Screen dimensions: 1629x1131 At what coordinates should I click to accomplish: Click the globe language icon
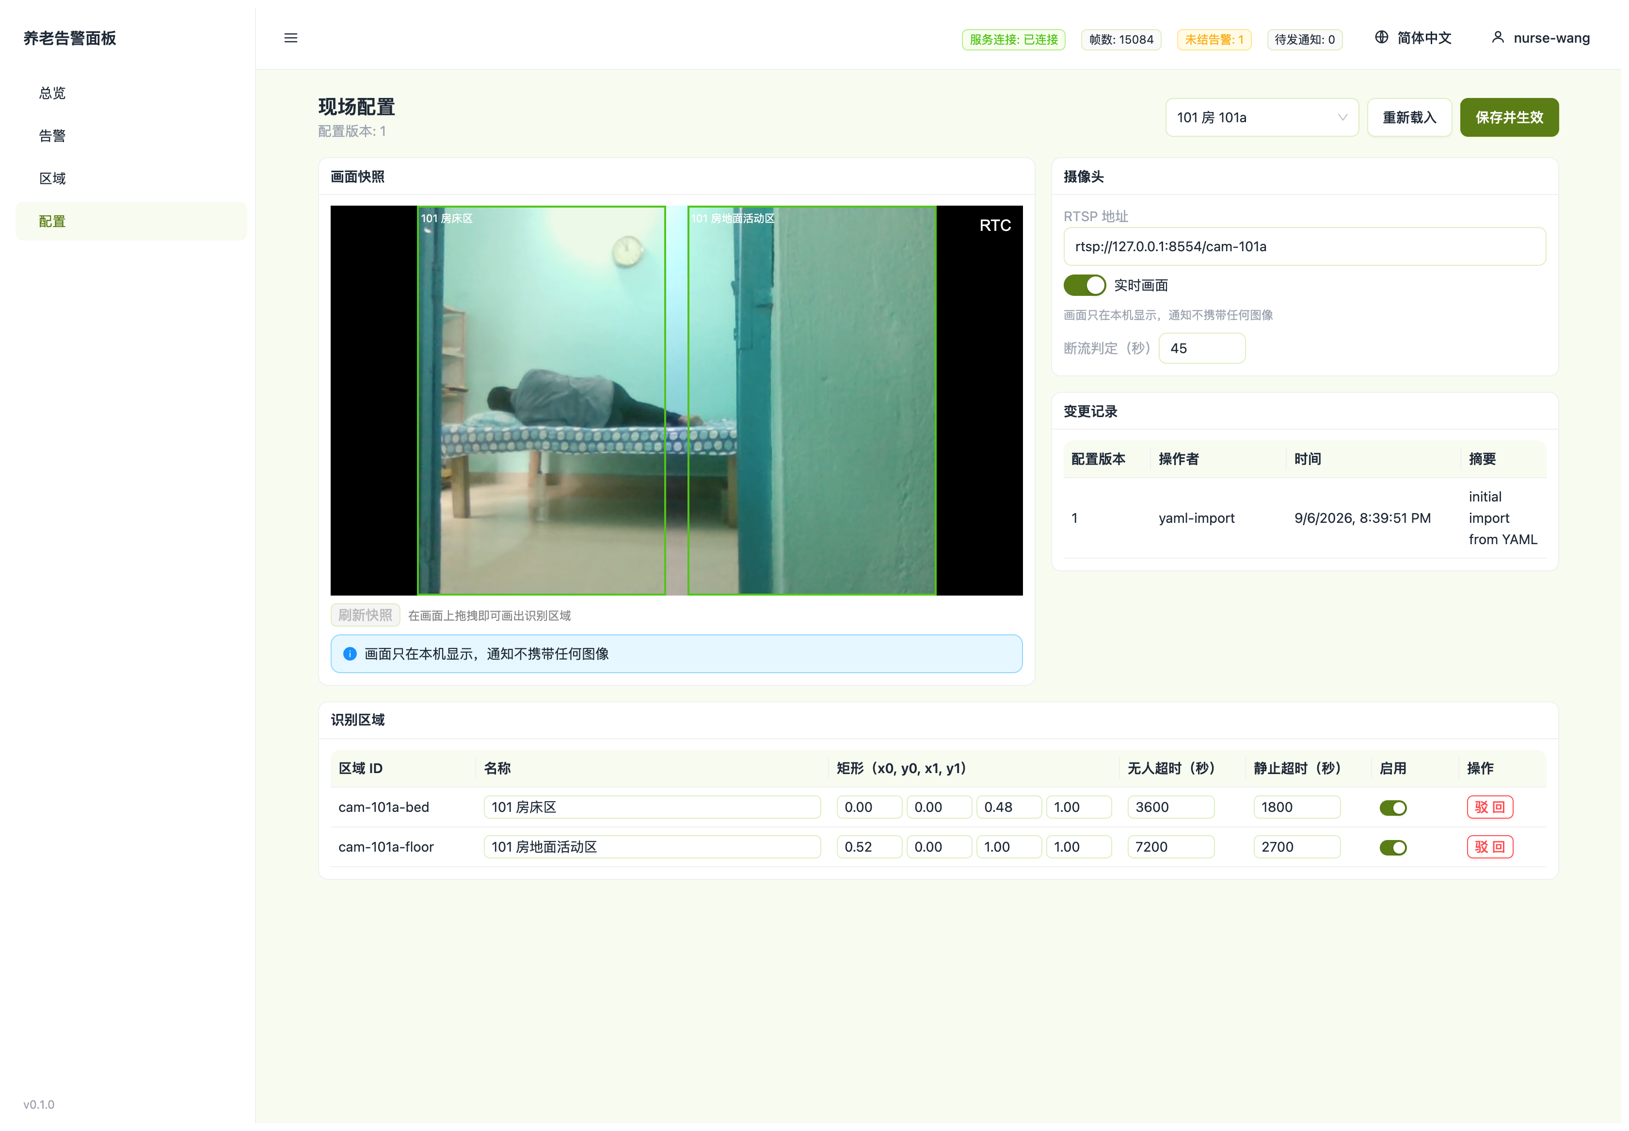click(x=1381, y=37)
